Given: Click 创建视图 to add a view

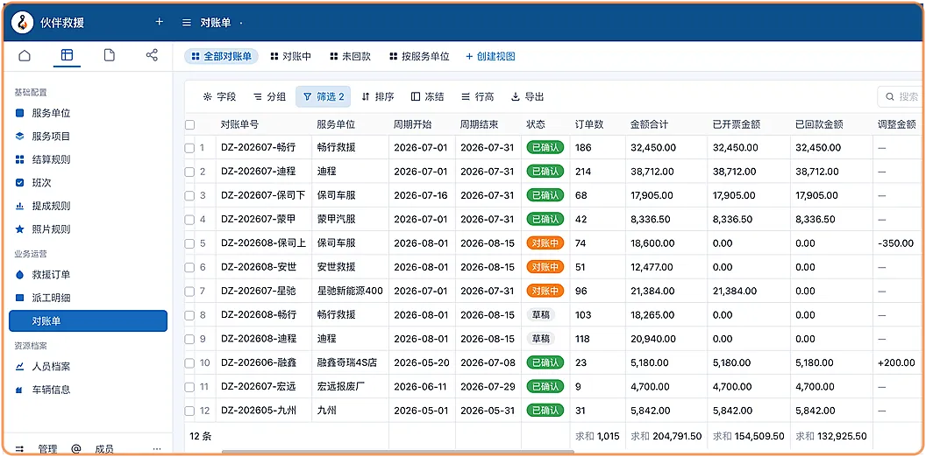Looking at the screenshot, I should (490, 57).
